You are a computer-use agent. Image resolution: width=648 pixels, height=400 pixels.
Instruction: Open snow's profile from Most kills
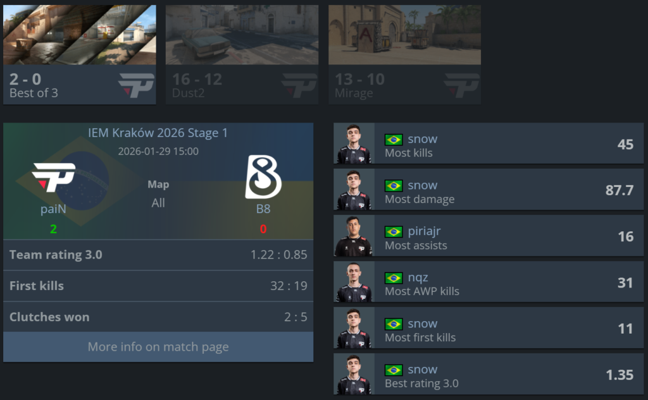click(x=422, y=139)
